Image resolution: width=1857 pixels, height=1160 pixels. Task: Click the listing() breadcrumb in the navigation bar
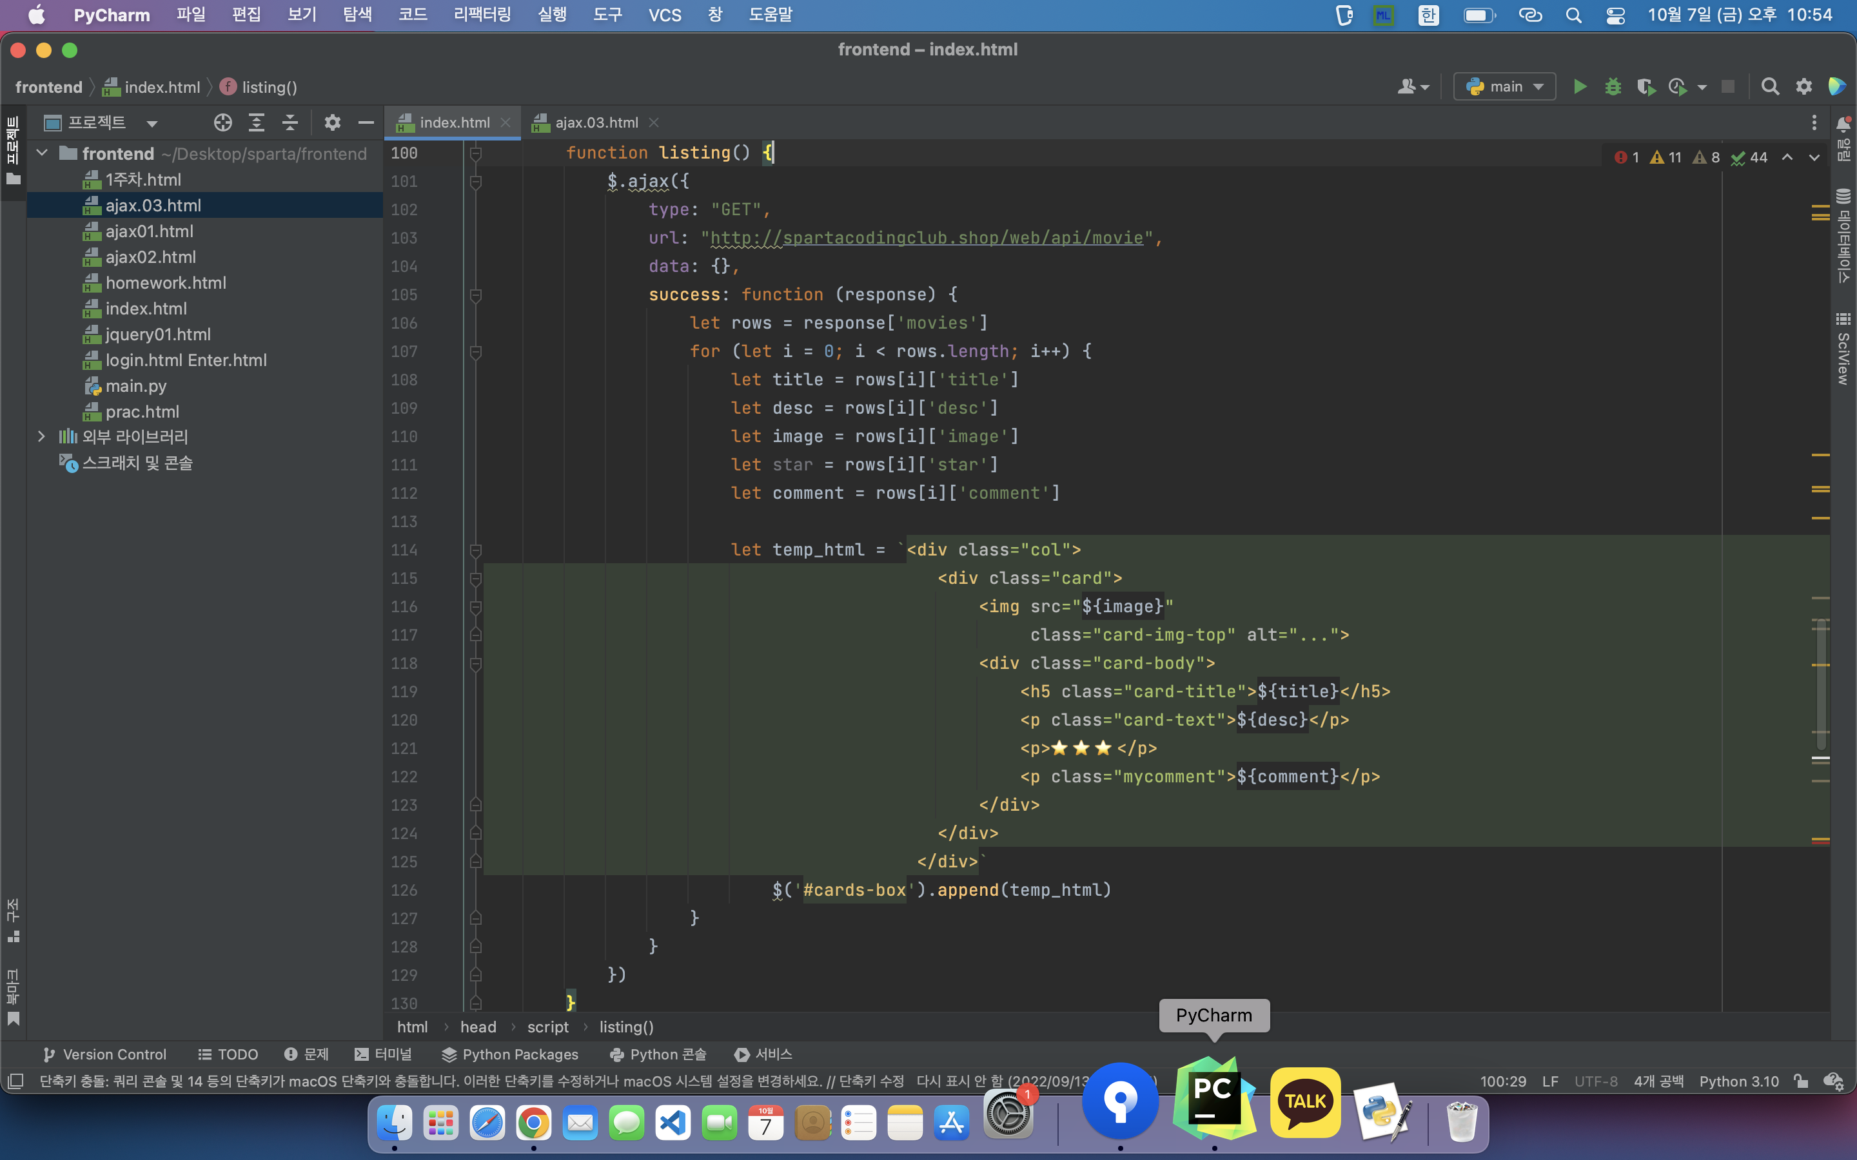(x=270, y=87)
